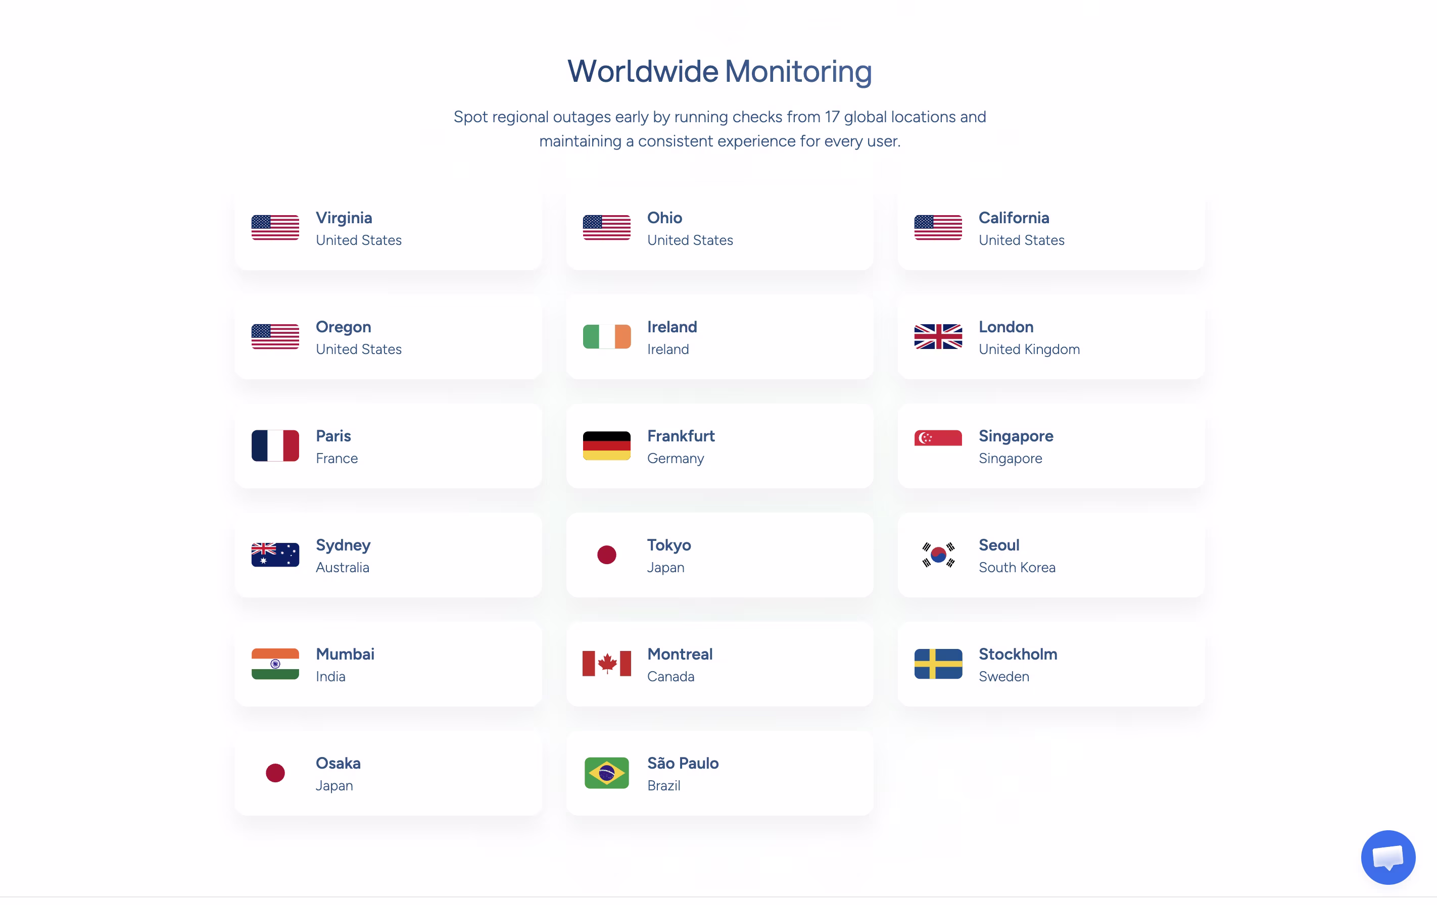This screenshot has height=905, width=1437.
Task: Click the Brazil flag beside São Paulo
Action: (606, 773)
